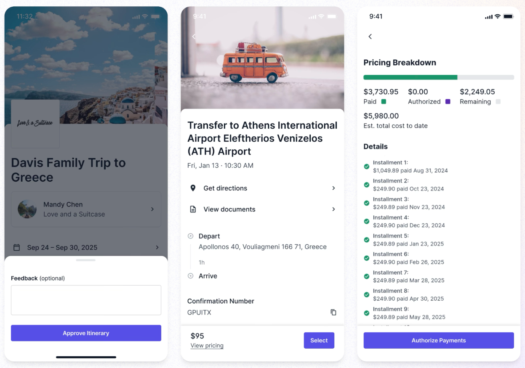Tap the green check for Installment 9

pos(367,313)
